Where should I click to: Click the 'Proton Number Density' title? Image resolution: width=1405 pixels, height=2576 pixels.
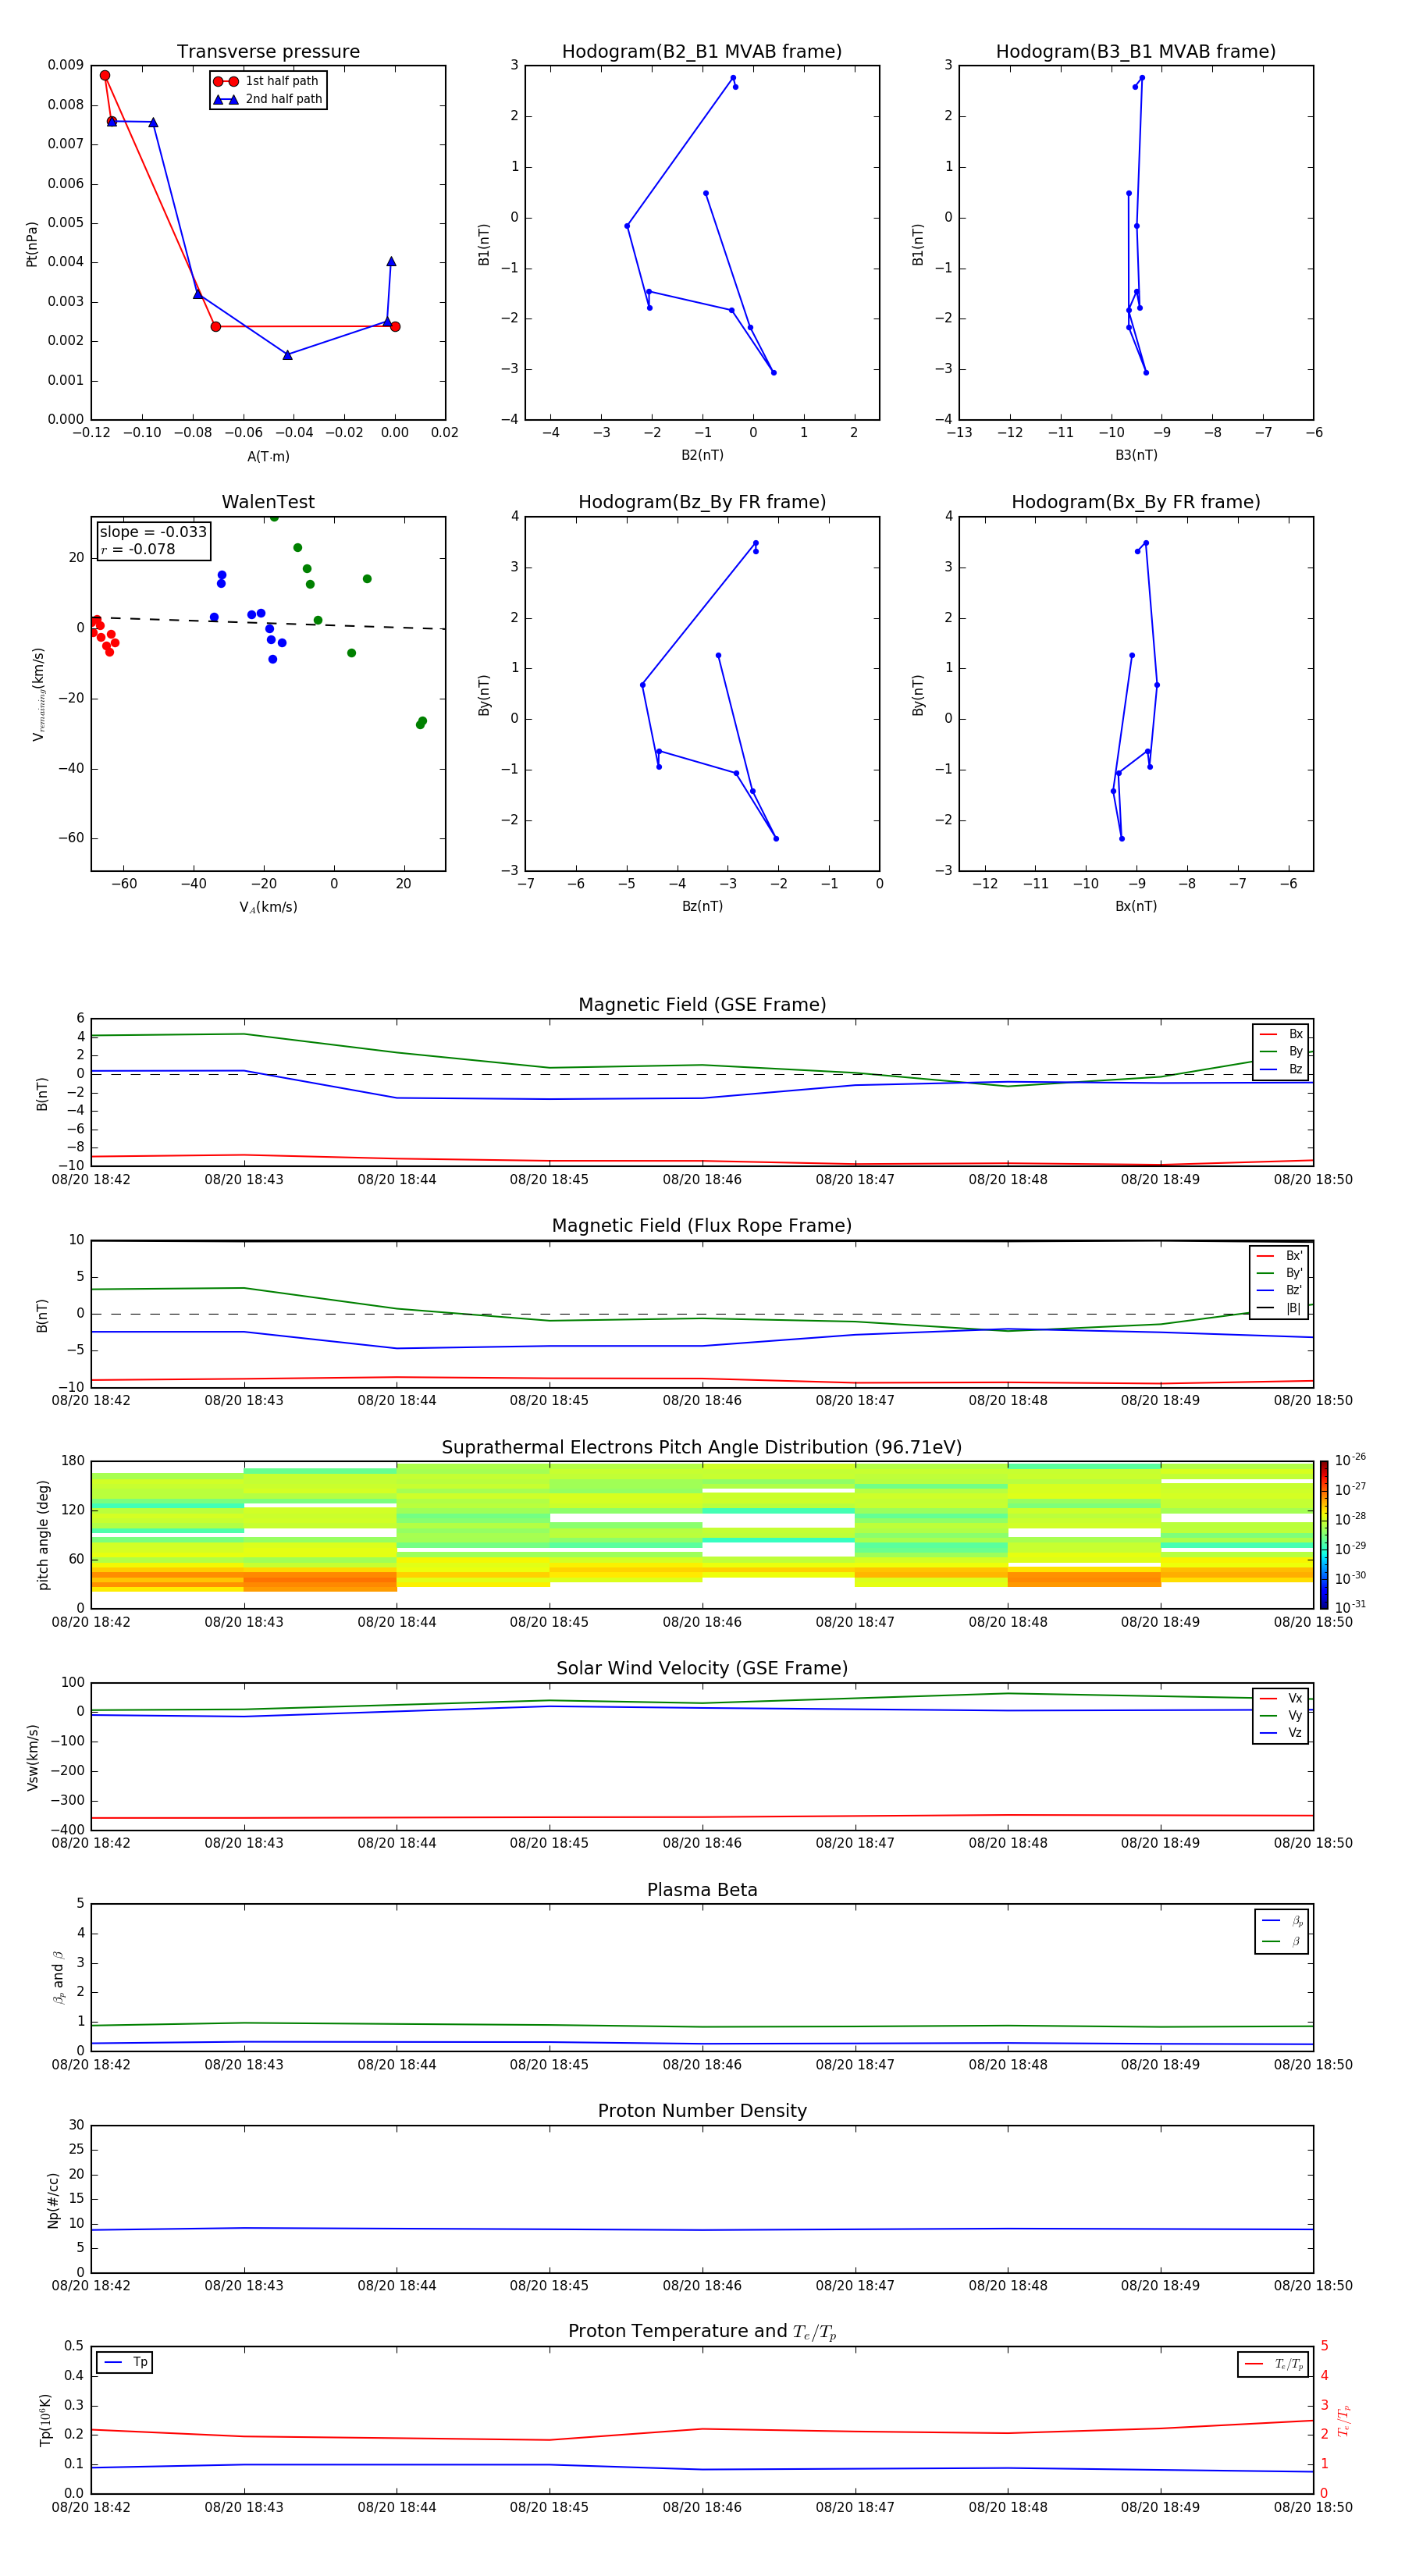(x=702, y=2111)
